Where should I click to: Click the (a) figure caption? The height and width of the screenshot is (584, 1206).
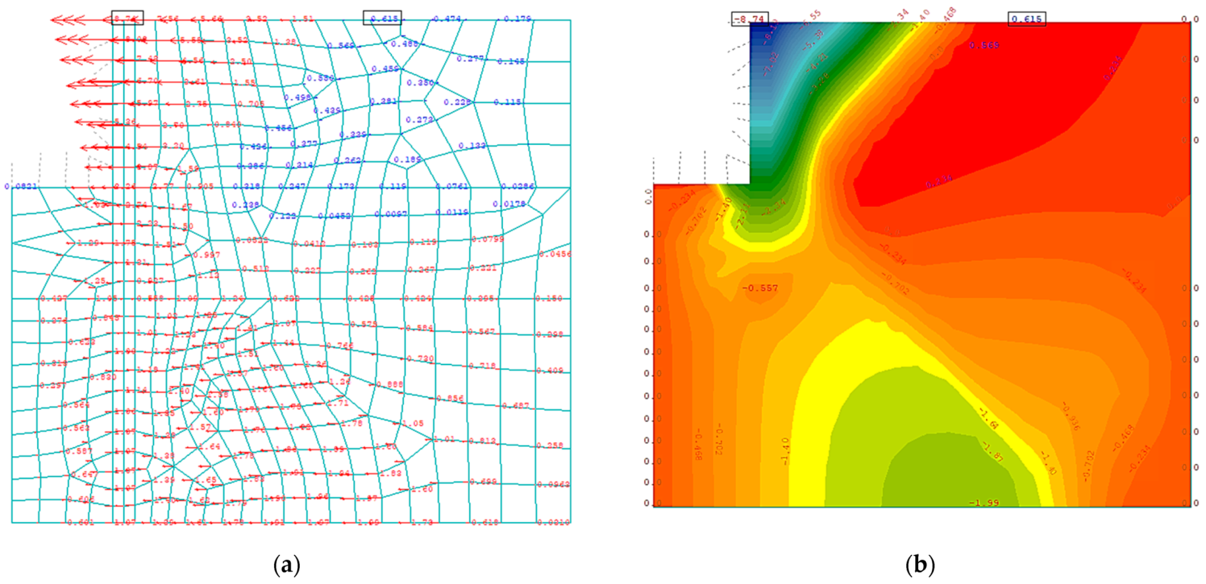286,565
